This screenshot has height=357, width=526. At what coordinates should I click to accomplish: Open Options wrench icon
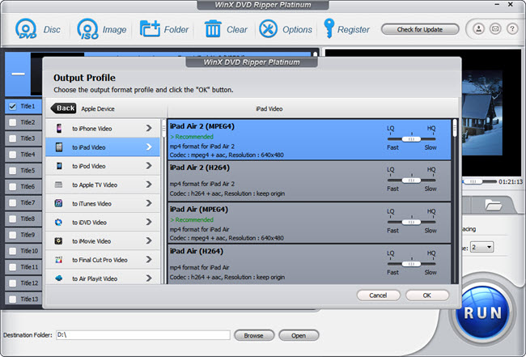point(268,29)
